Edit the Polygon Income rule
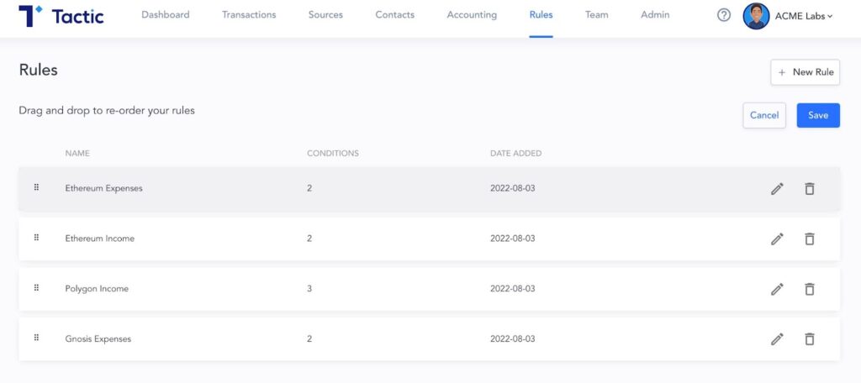Viewport: 861px width, 383px height. point(776,289)
